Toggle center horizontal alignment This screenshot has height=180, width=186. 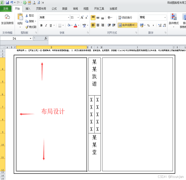coord(98,25)
